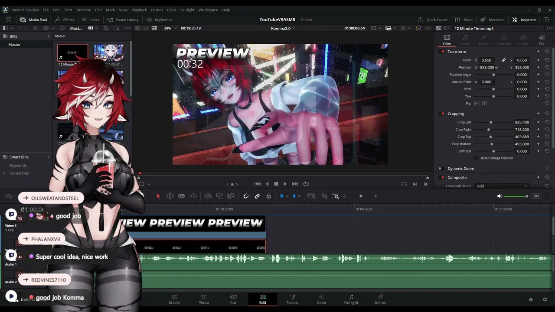Viewport: 555px width, 312px height.
Task: Switch to the Color page
Action: 322,299
